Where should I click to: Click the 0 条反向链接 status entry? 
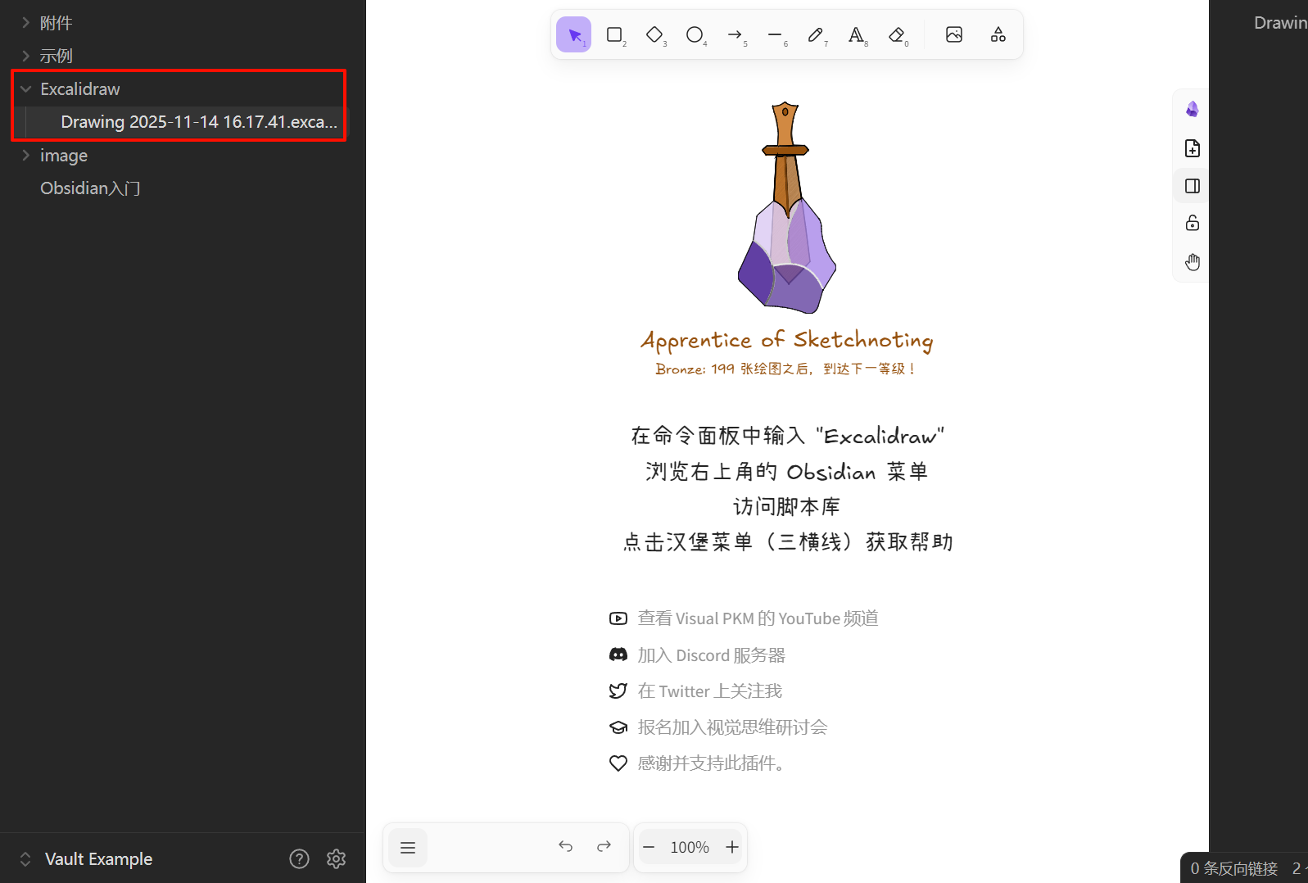(1233, 868)
